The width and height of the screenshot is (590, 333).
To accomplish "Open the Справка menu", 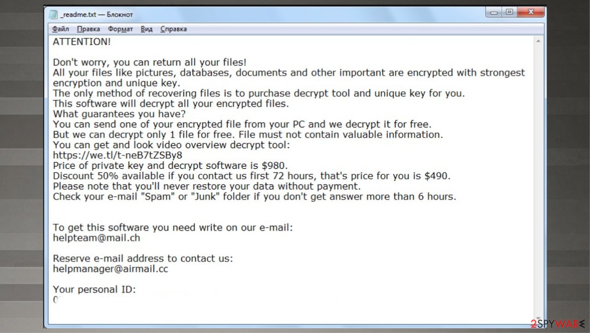I will (x=173, y=29).
